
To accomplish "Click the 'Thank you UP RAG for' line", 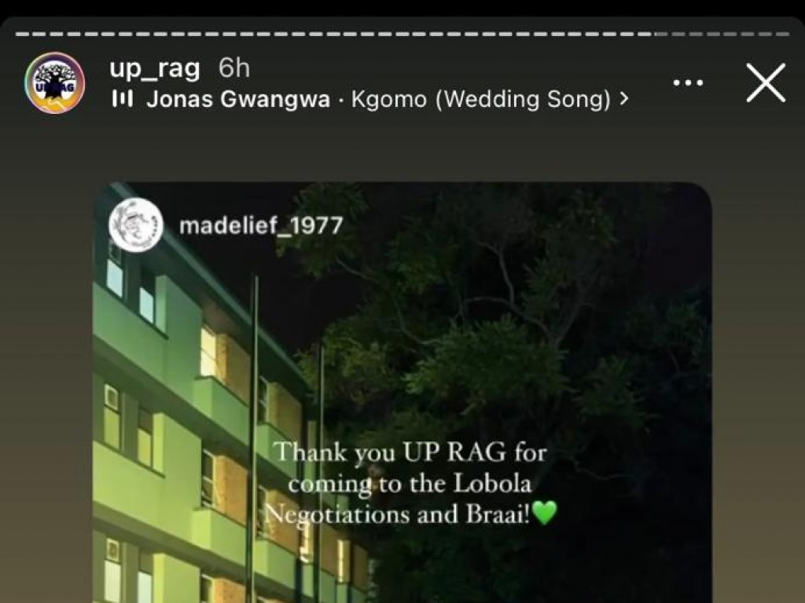I will pos(410,452).
